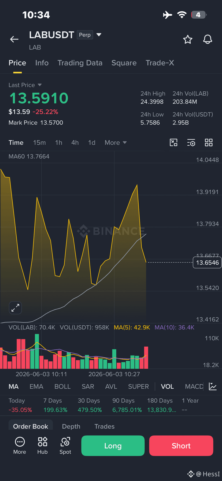Tap MA60 13.7664 label

(x=29, y=156)
